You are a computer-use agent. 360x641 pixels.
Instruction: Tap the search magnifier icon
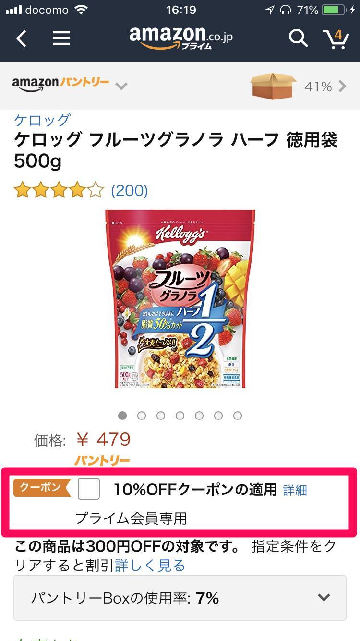click(x=298, y=38)
